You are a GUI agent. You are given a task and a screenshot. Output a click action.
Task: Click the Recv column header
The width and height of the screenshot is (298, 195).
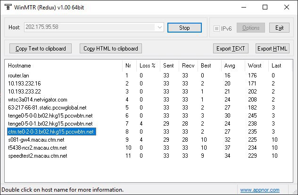pos(188,66)
